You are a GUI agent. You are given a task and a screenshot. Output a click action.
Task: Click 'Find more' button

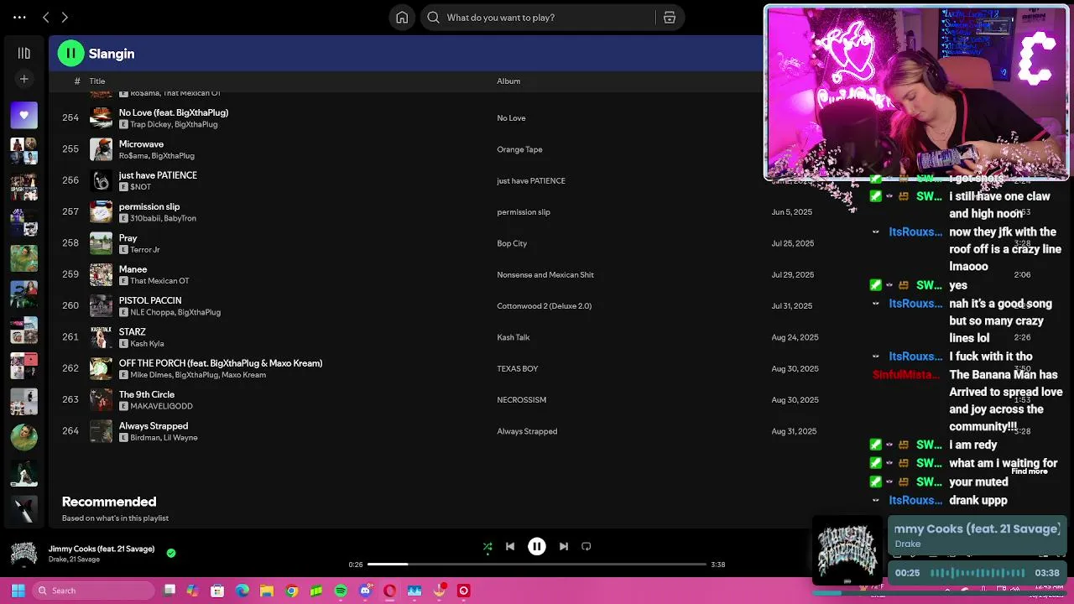coord(1029,471)
